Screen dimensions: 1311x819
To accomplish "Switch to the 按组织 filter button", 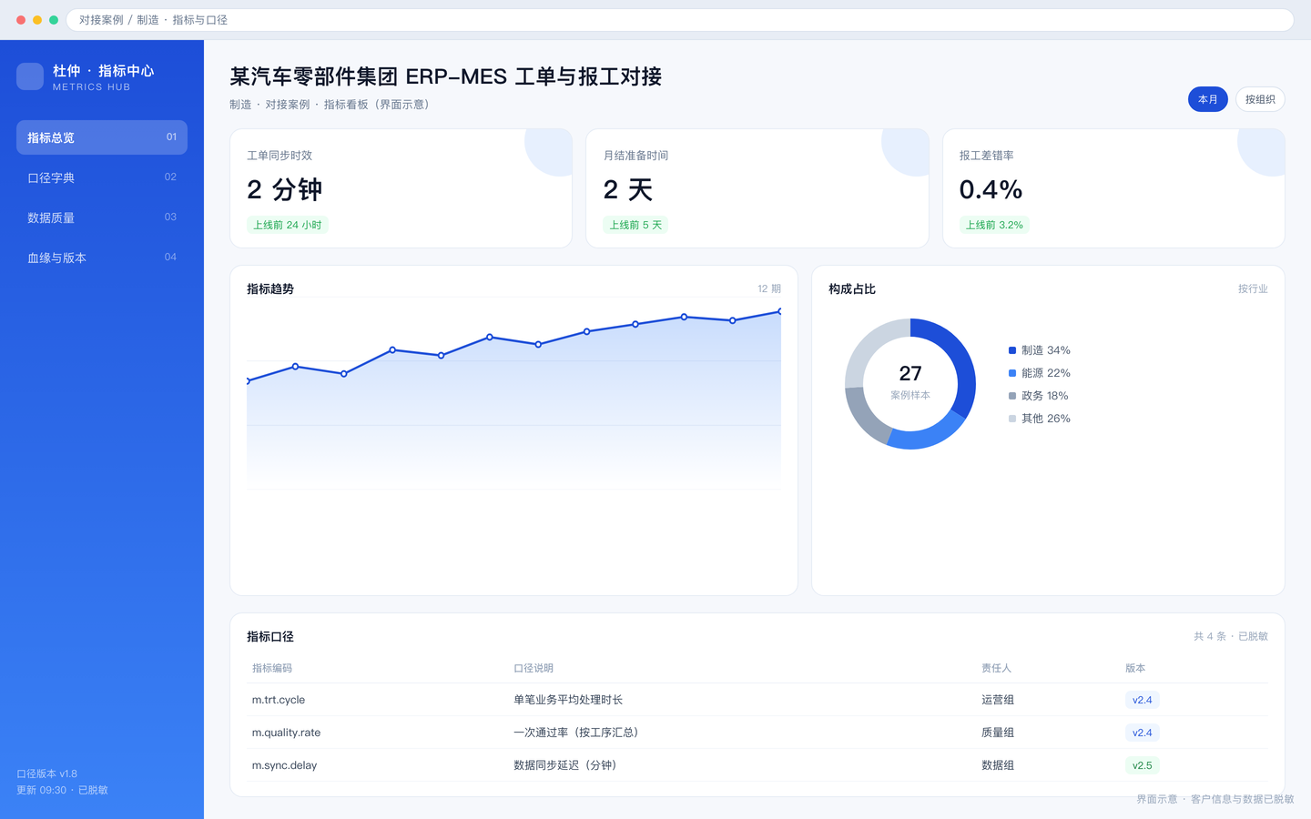I will click(x=1260, y=99).
